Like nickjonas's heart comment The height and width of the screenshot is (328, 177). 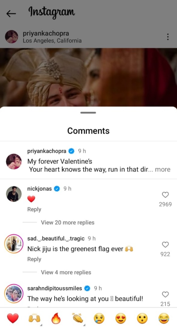165,195
